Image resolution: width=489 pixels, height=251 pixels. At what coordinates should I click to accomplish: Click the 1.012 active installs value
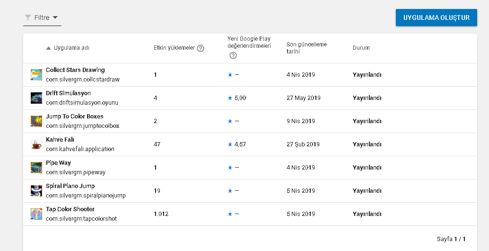[x=161, y=214]
